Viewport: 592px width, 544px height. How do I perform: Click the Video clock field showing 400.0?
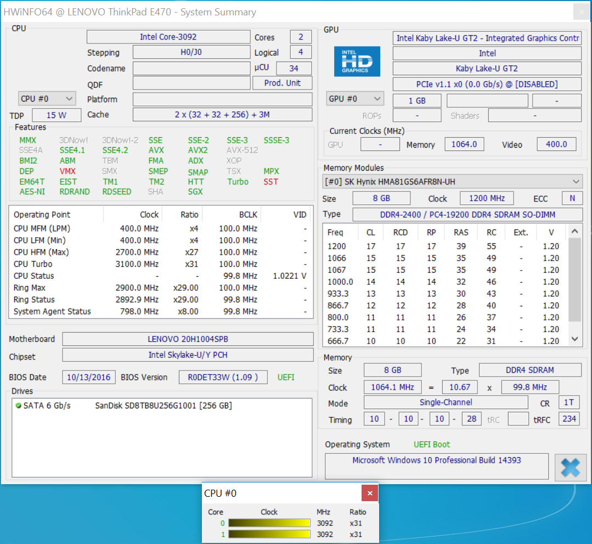click(x=556, y=144)
